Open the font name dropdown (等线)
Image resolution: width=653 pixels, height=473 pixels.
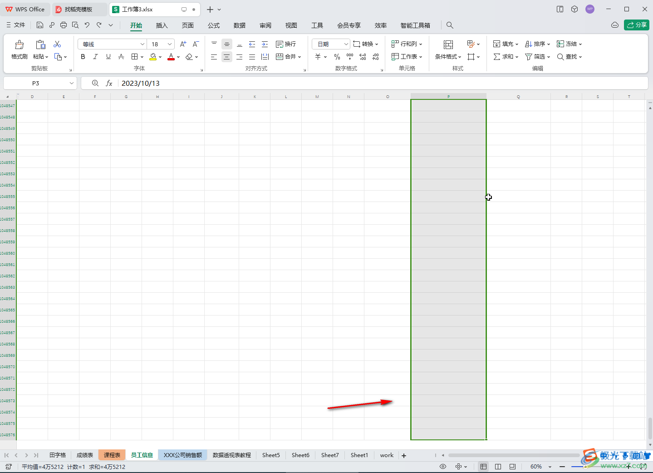coord(142,44)
